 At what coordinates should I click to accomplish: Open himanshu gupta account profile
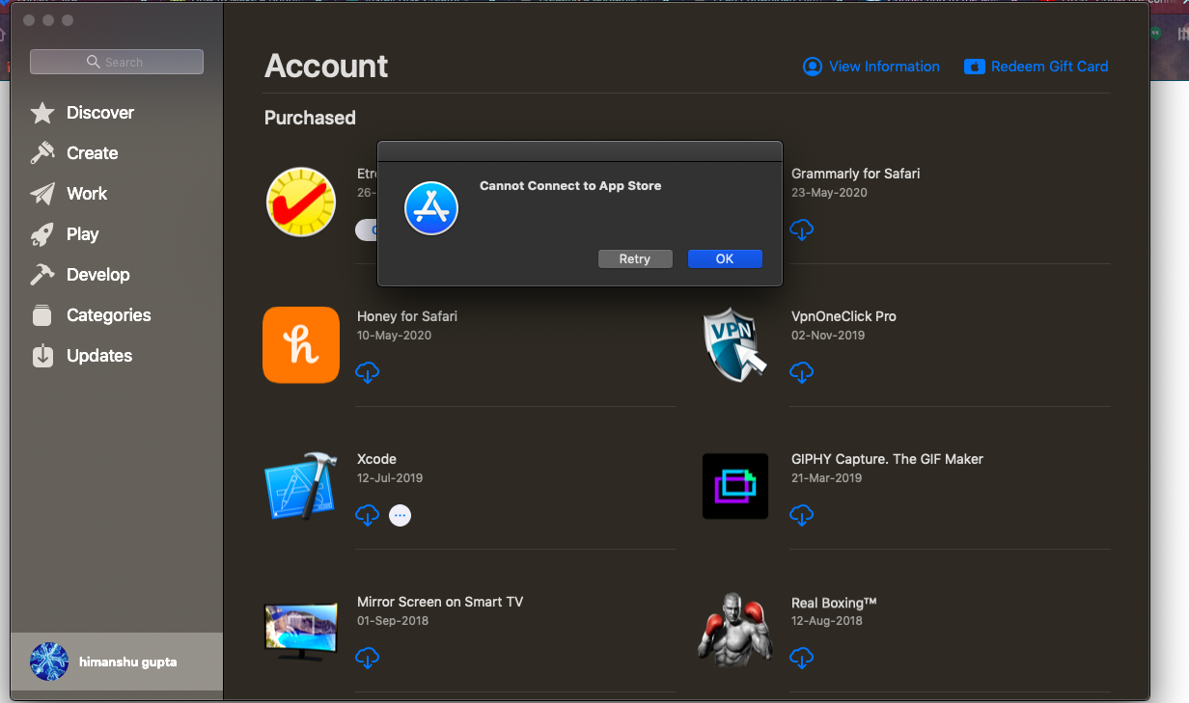pyautogui.click(x=117, y=662)
